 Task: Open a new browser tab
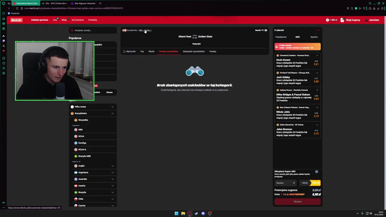click(x=100, y=3)
